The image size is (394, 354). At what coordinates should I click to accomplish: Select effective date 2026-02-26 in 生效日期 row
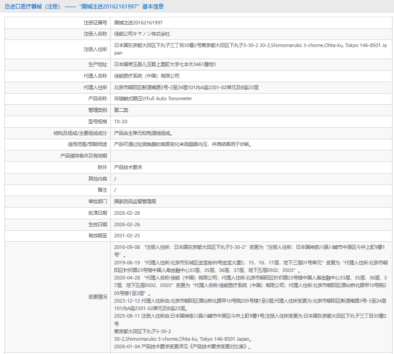click(127, 224)
